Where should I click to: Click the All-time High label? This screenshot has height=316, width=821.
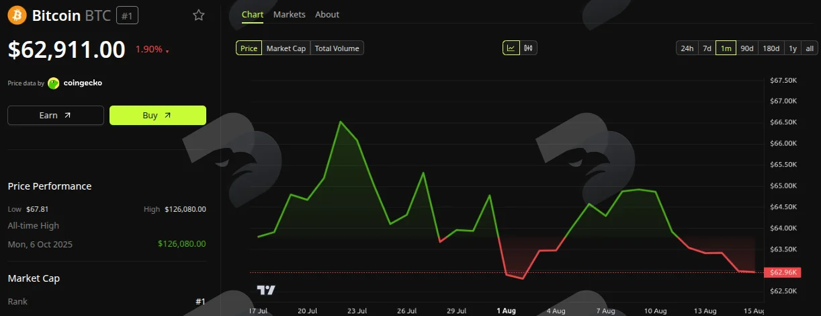tap(34, 226)
